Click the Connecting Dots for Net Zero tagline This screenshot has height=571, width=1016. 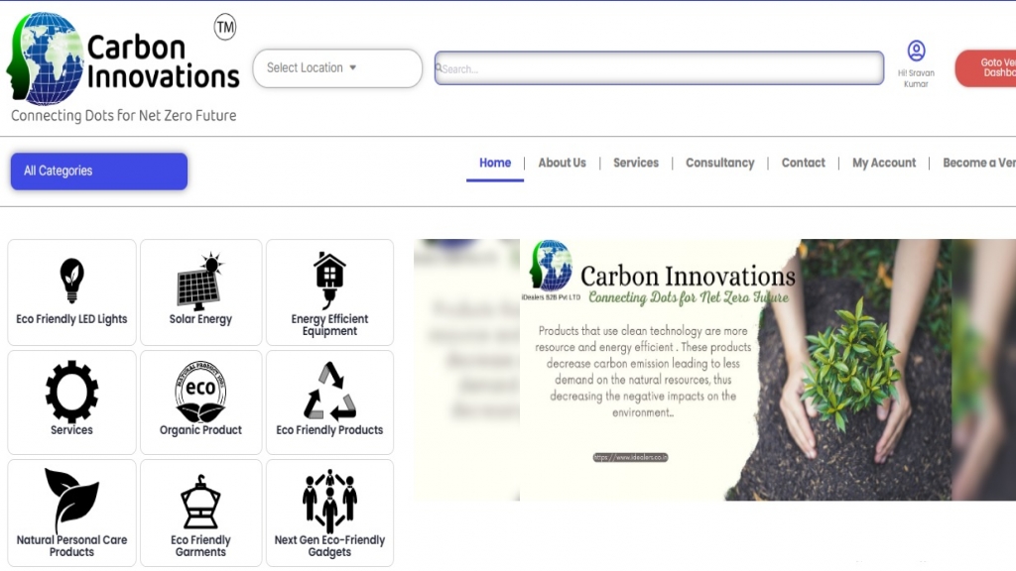point(124,116)
